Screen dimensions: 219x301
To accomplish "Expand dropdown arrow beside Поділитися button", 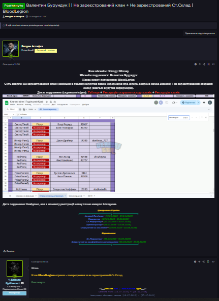I will [199, 103].
